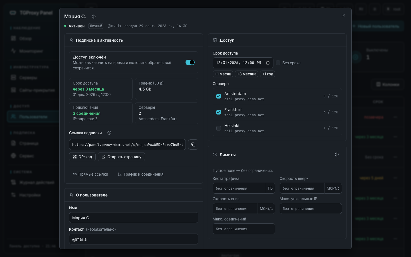411x257 pixels.
Task: Close the Мария С. dialog
Action: click(344, 15)
